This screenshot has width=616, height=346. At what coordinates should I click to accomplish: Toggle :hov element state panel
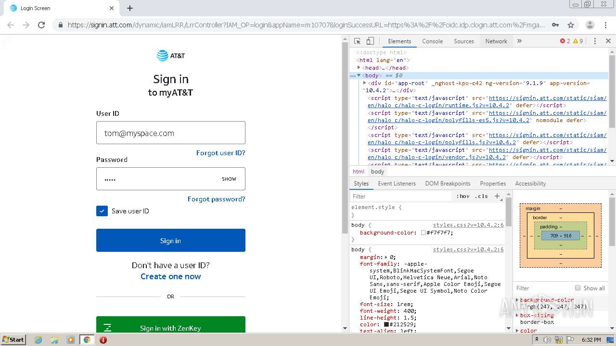coord(463,196)
